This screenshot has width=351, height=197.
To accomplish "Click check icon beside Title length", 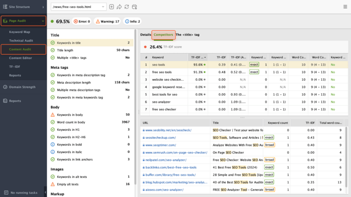I will [53, 50].
